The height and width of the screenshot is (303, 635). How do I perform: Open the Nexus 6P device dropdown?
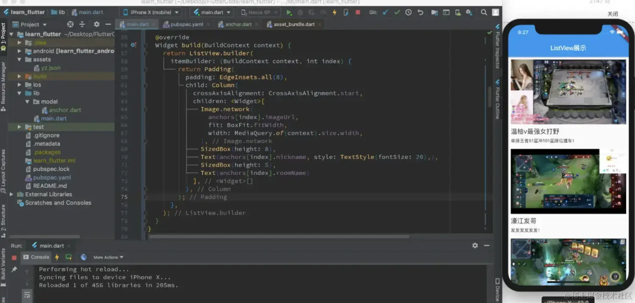(x=258, y=12)
